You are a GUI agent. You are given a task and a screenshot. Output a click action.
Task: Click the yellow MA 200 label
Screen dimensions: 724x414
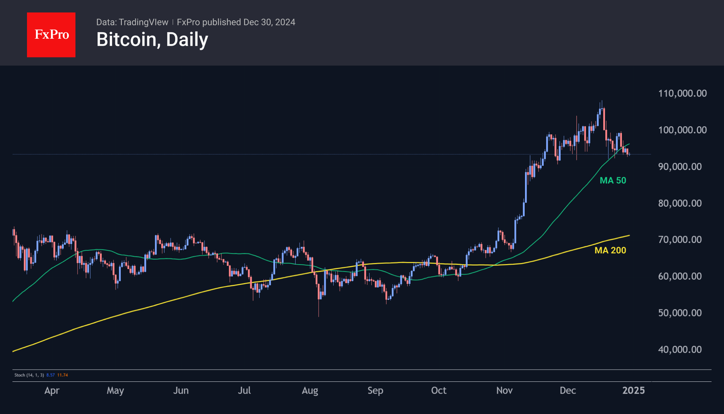(x=610, y=250)
